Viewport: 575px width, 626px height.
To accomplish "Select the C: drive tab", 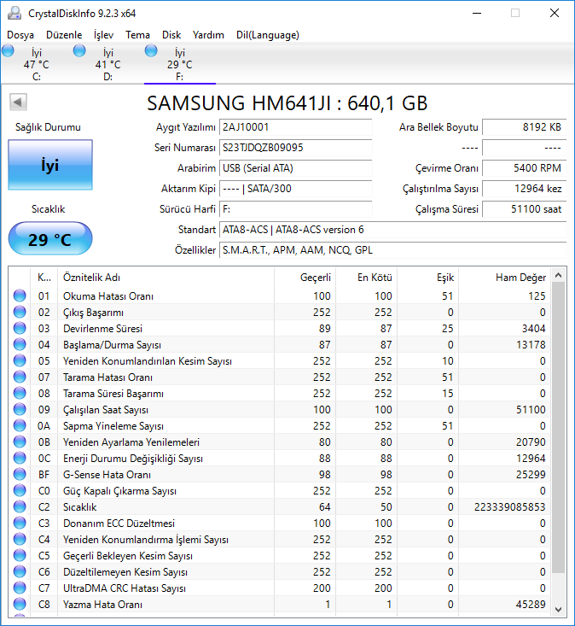I will pyautogui.click(x=37, y=64).
